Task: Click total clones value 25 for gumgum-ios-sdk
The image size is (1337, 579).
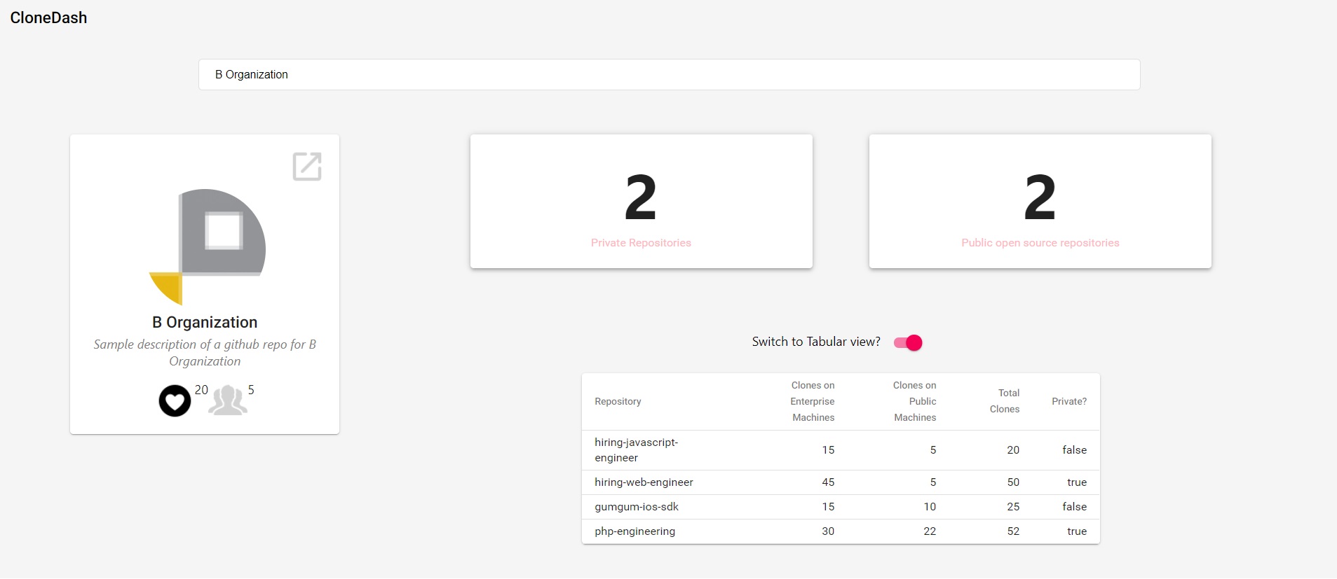Action: click(x=1013, y=507)
